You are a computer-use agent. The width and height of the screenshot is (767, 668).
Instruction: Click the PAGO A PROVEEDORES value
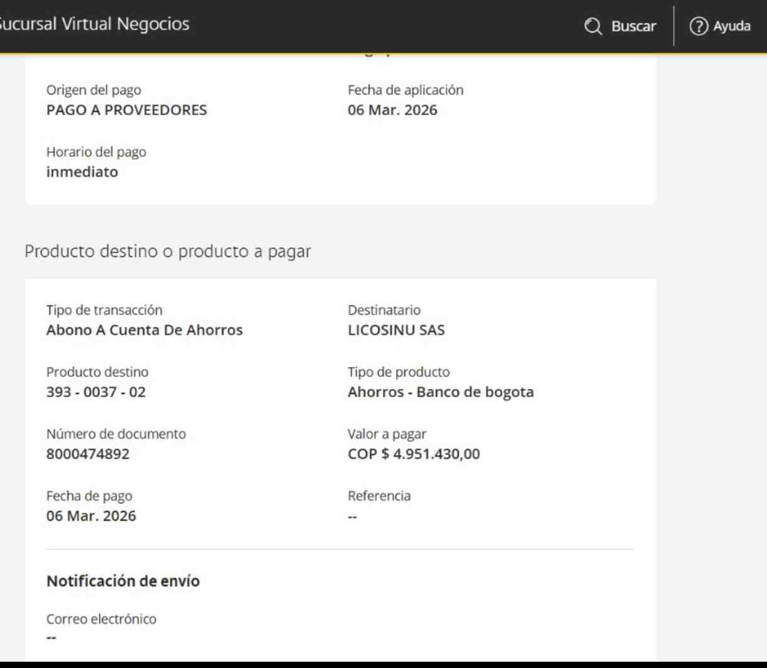click(126, 110)
